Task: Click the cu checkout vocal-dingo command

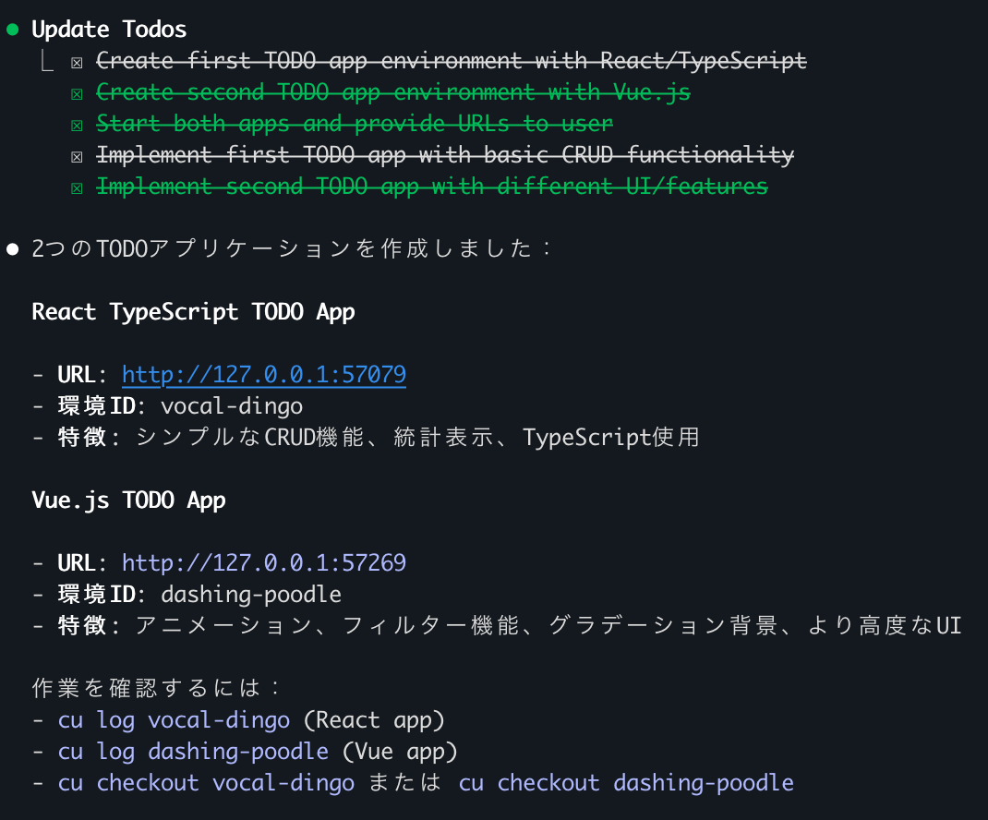Action: 206,783
